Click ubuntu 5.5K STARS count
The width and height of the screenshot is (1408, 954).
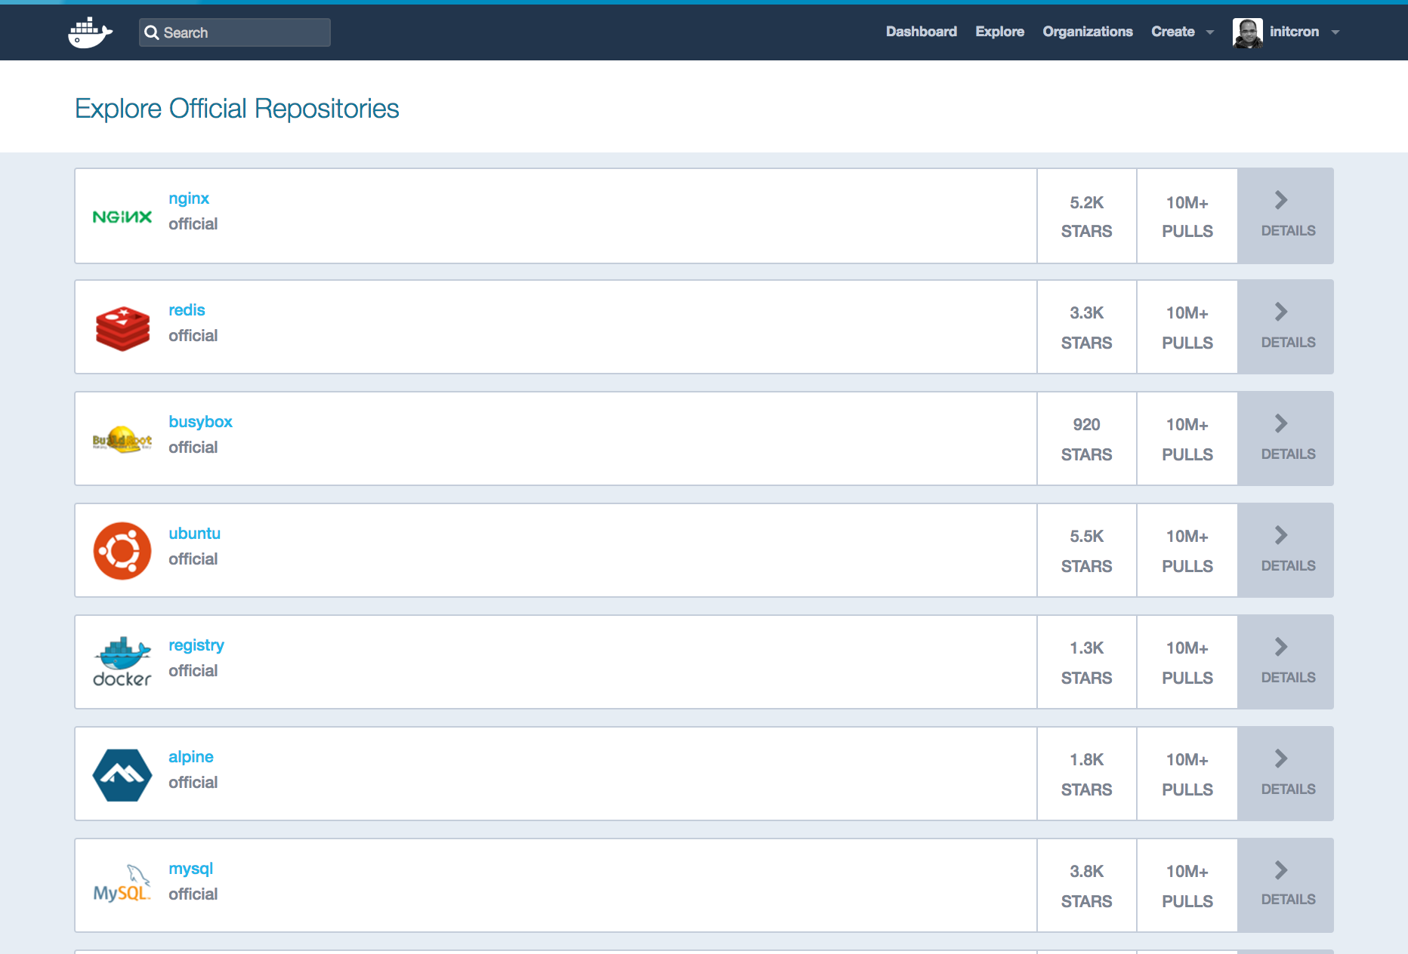pos(1086,551)
